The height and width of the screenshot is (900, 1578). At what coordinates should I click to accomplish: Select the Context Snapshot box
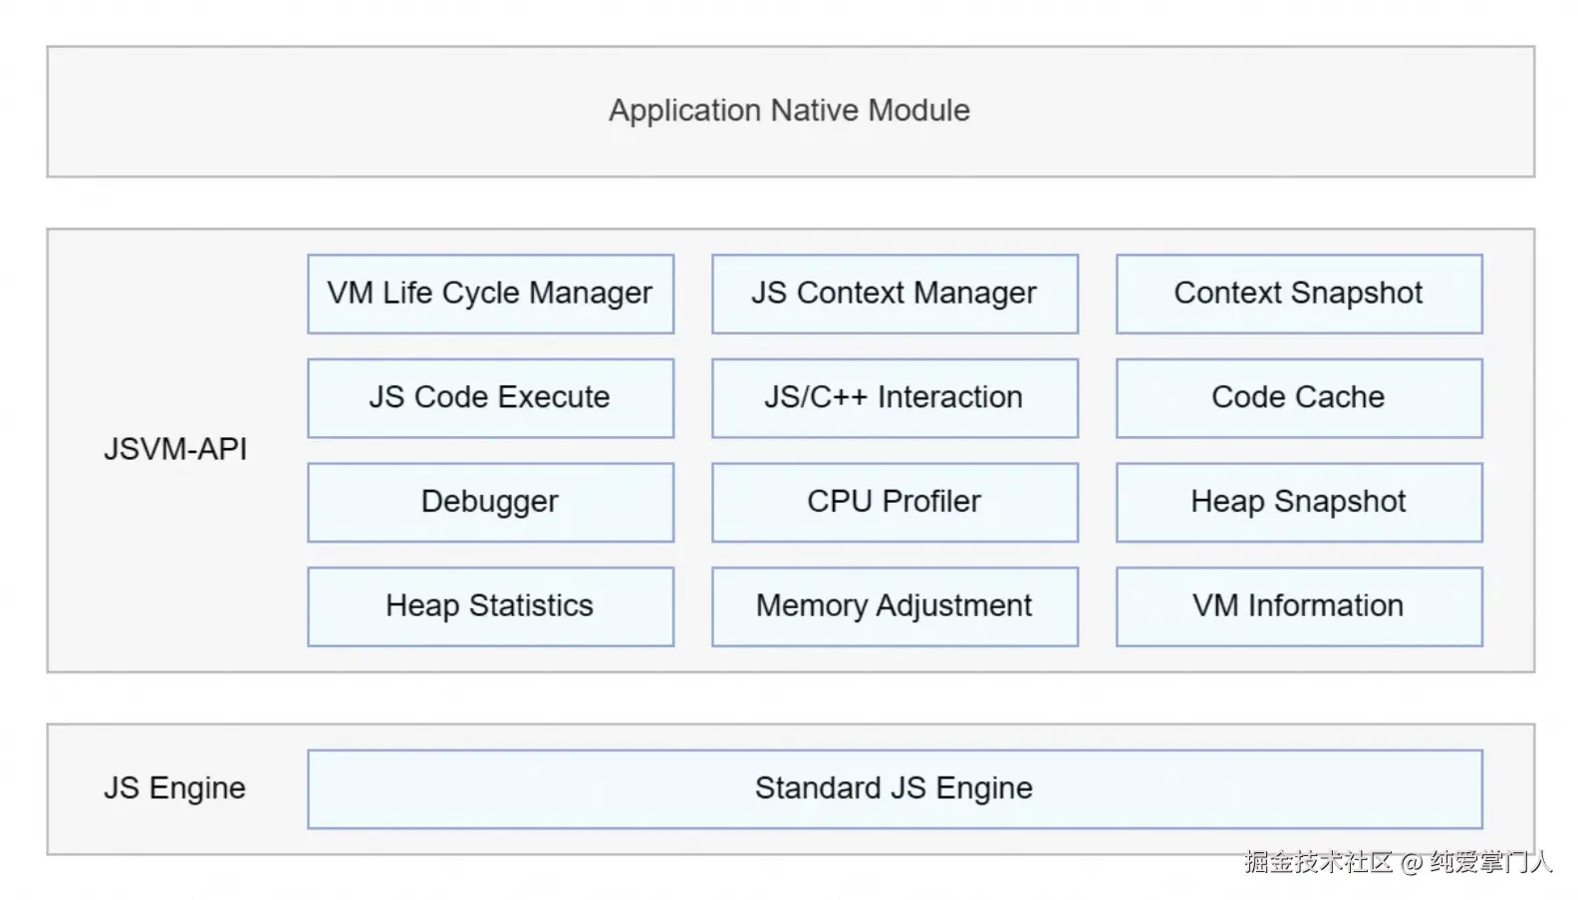pyautogui.click(x=1298, y=294)
